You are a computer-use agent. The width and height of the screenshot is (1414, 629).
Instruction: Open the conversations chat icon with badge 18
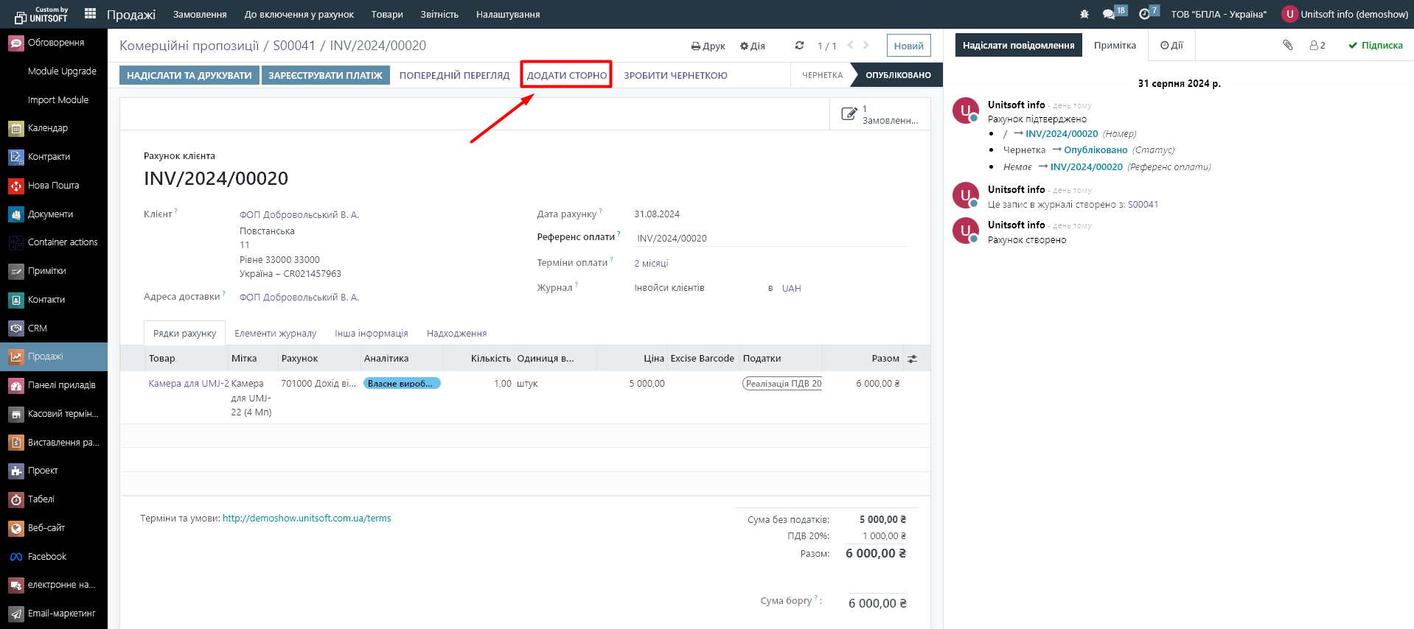click(x=1109, y=14)
